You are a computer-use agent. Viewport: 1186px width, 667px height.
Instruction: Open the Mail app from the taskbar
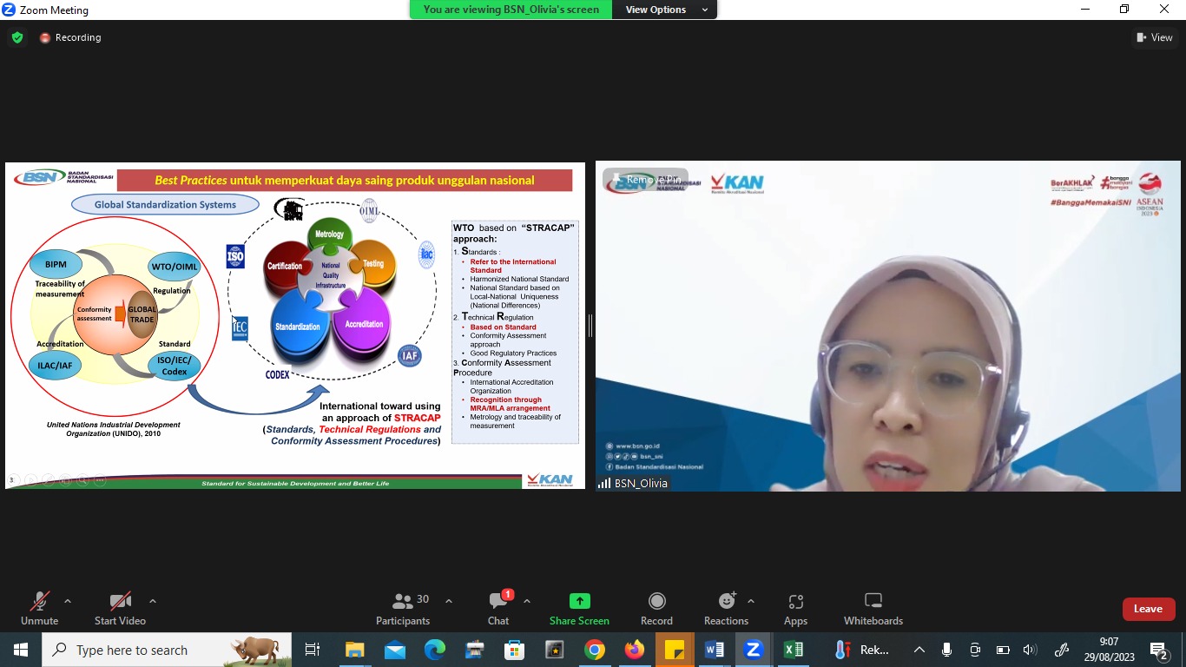click(x=395, y=650)
